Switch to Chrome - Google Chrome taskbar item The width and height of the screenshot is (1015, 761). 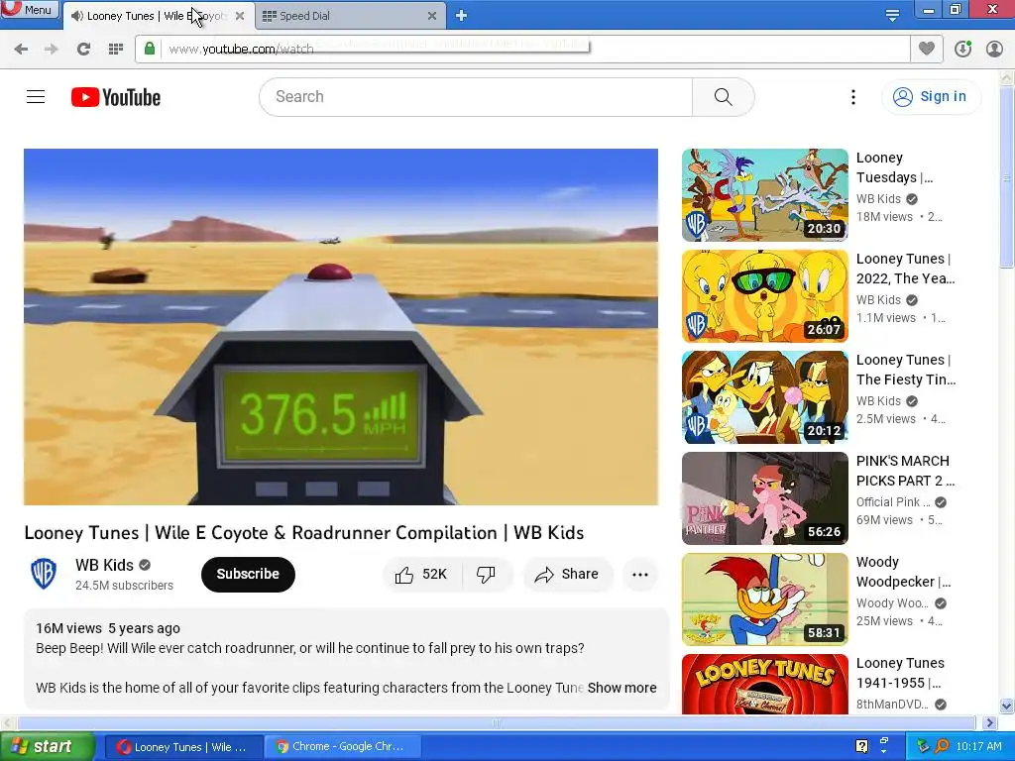tap(343, 747)
